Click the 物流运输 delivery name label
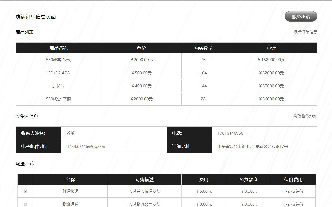Screen dimensions: 332x207 [x=70, y=204]
